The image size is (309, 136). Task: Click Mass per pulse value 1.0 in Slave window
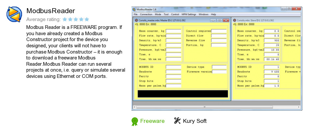click(x=272, y=86)
